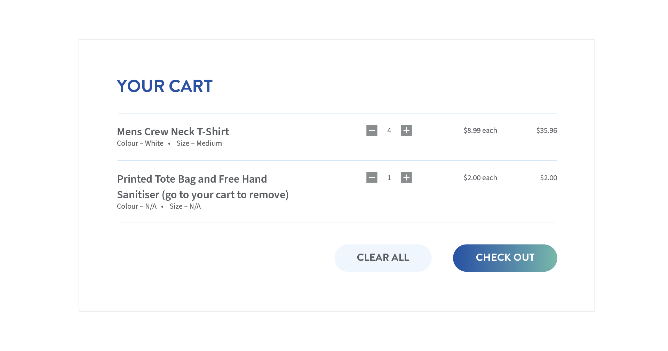Decrease the Printed Tote Bag quantity
668x351 pixels.
(x=372, y=177)
